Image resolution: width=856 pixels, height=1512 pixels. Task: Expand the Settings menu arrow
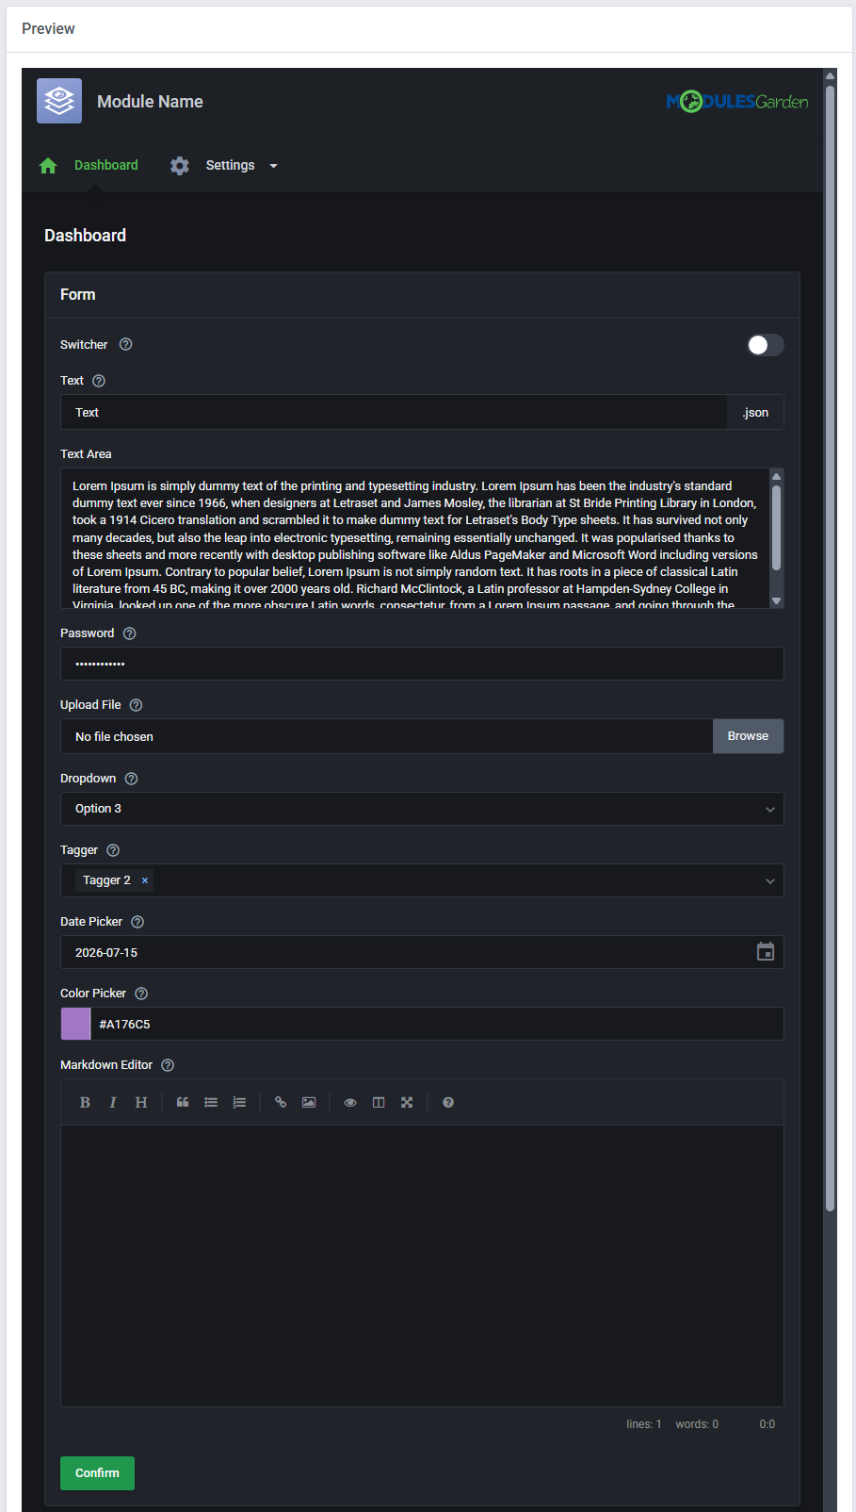(x=274, y=166)
